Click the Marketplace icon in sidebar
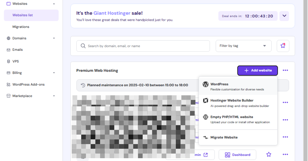Image resolution: width=308 pixels, height=161 pixels. pos(8,96)
